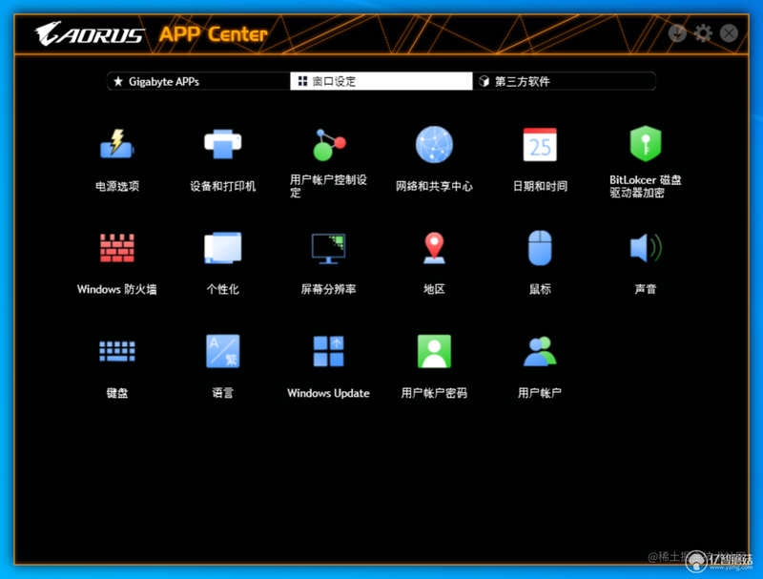Switch to the Gigabyte APPs tab
The width and height of the screenshot is (763, 579).
pos(198,81)
